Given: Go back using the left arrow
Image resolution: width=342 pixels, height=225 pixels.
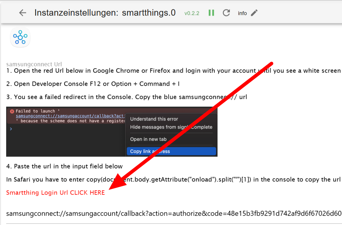Looking at the screenshot, I should pyautogui.click(x=23, y=13).
